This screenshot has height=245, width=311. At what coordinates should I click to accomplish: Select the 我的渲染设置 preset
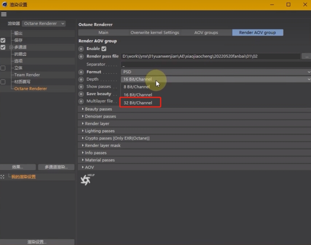tap(23, 177)
